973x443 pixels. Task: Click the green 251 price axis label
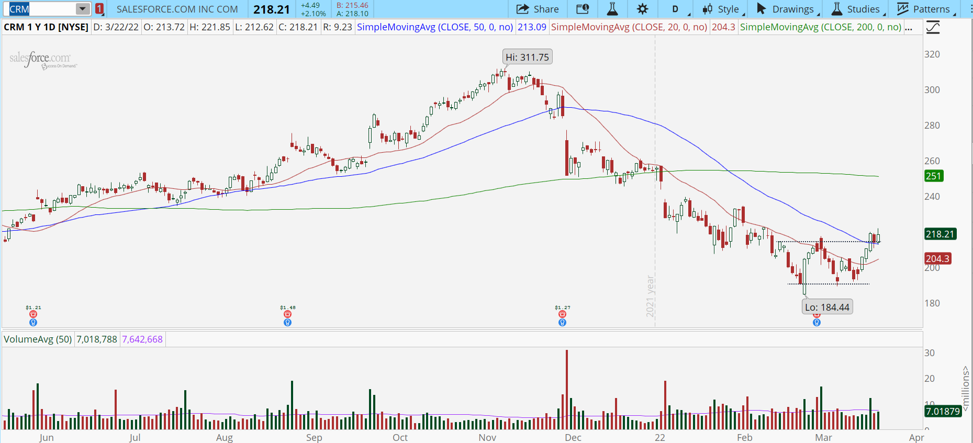tap(934, 176)
